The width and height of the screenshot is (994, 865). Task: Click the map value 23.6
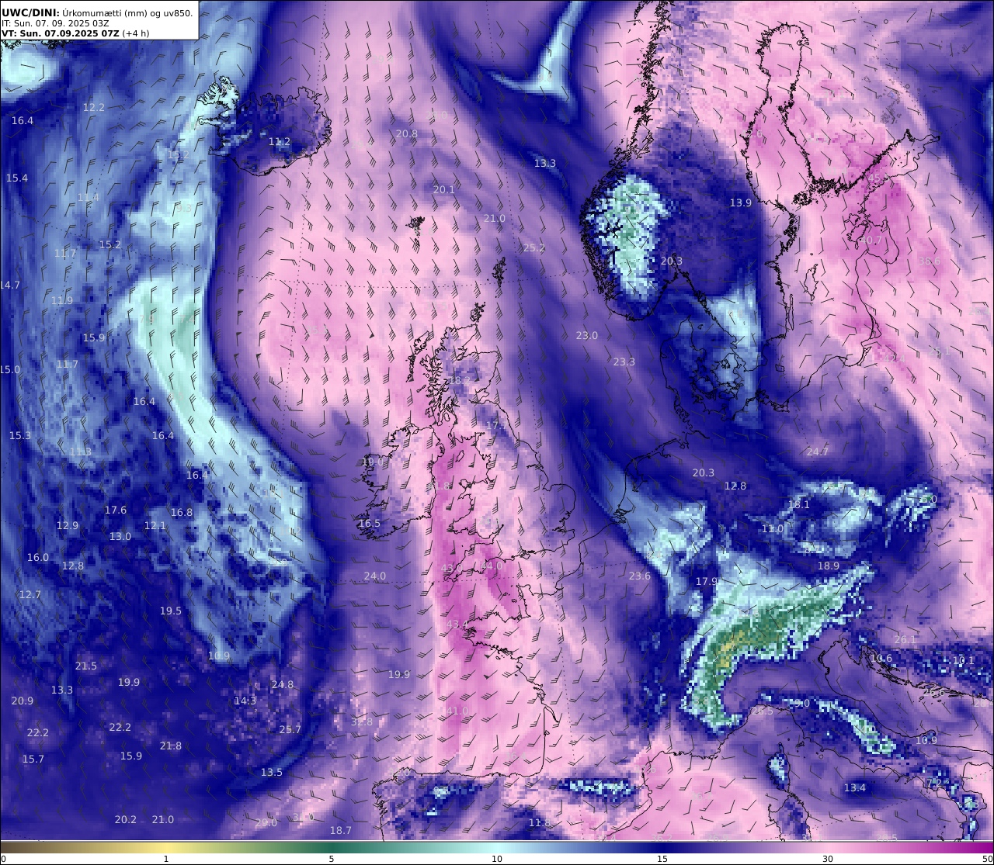click(x=640, y=576)
